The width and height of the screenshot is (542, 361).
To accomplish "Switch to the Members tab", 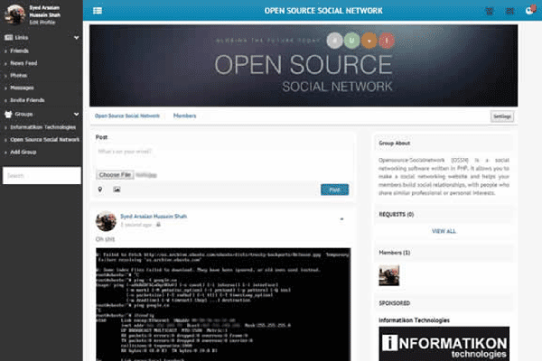I will point(184,116).
